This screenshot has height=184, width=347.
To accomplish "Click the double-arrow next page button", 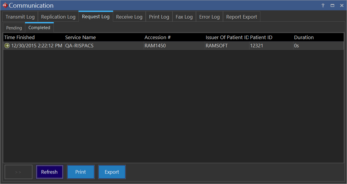I will click(x=18, y=172).
